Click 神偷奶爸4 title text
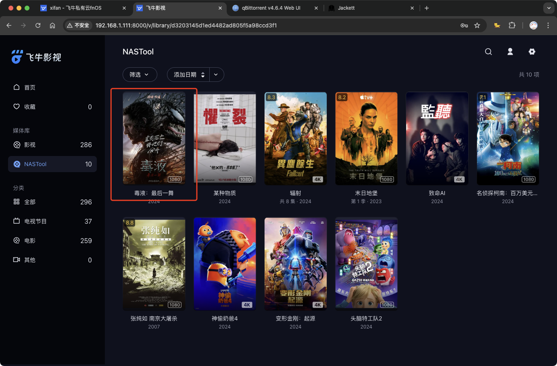This screenshot has height=366, width=557. click(x=225, y=318)
